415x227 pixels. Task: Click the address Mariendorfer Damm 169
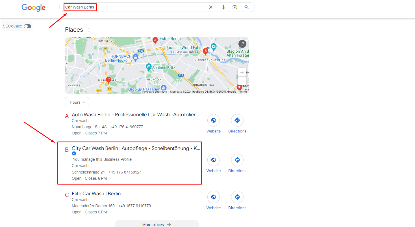coord(93,206)
